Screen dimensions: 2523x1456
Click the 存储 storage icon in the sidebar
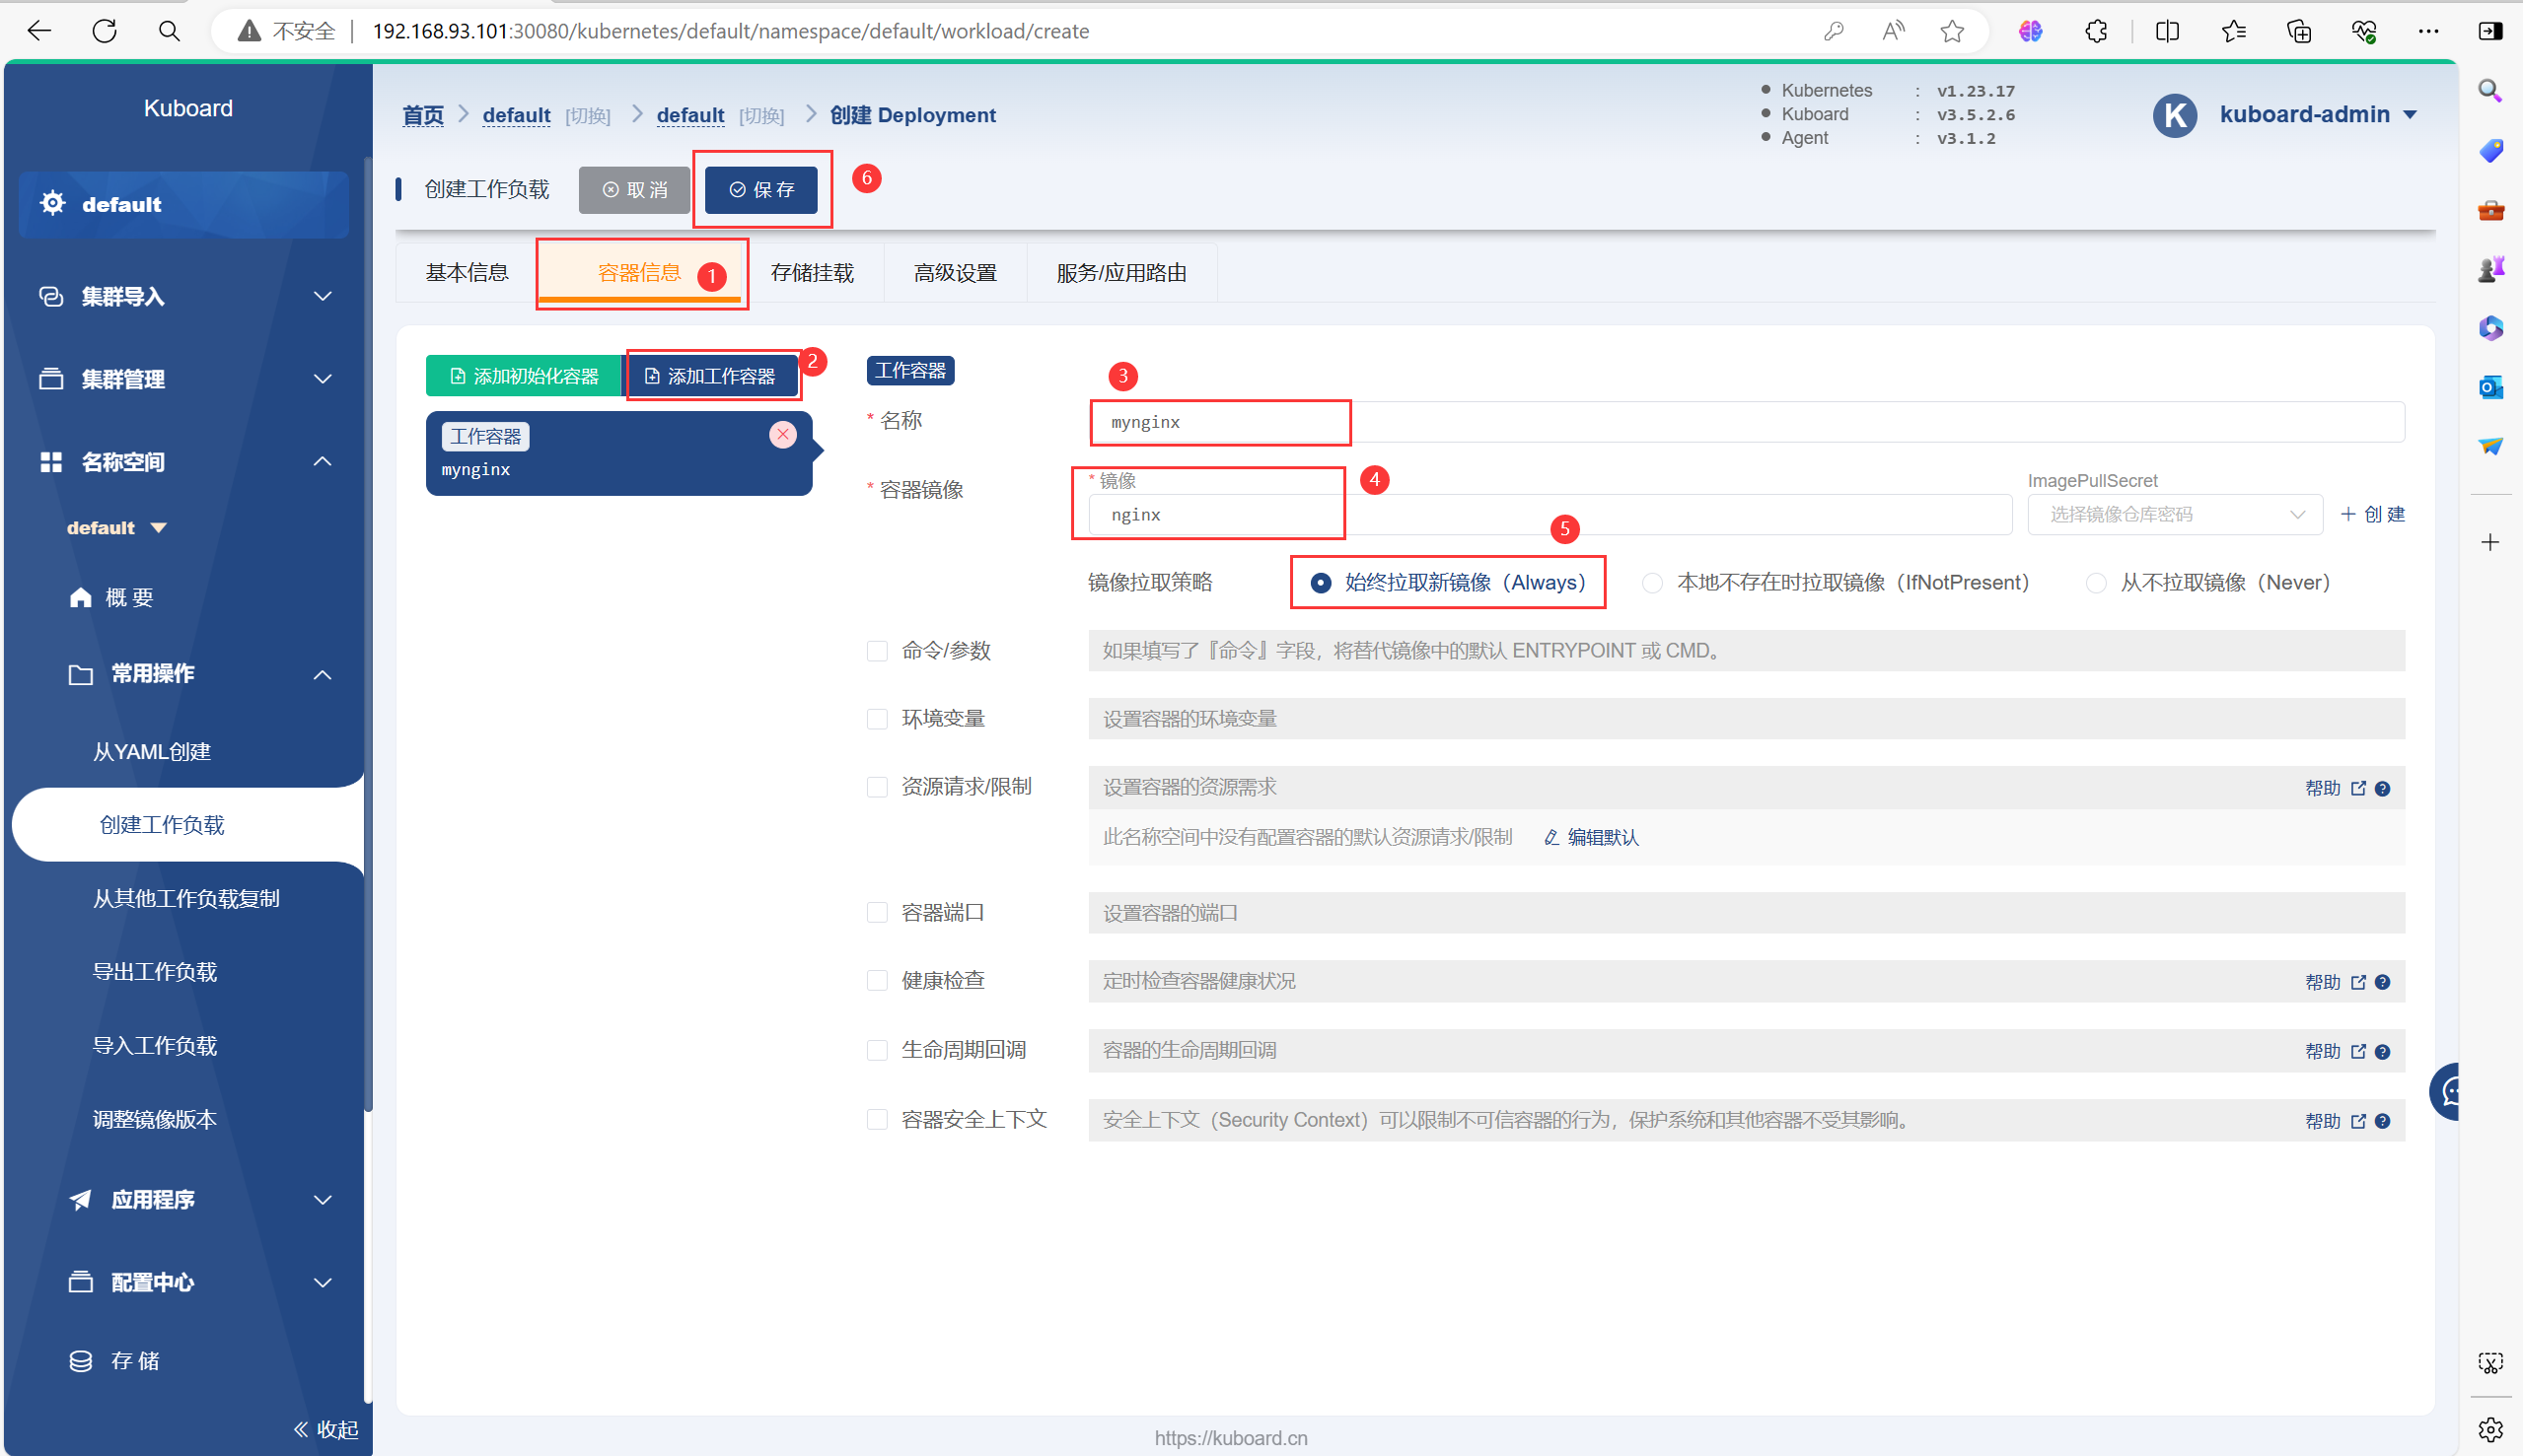80,1361
